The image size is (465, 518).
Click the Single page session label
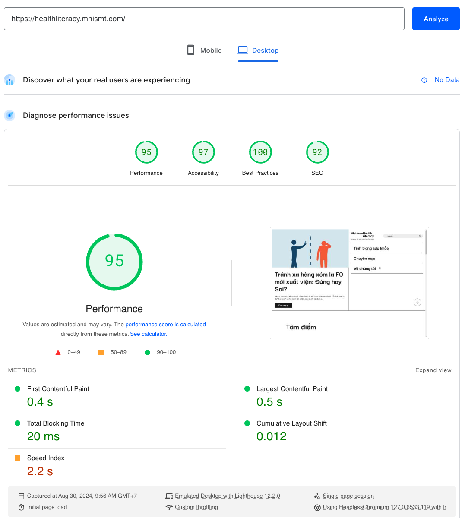tap(348, 496)
